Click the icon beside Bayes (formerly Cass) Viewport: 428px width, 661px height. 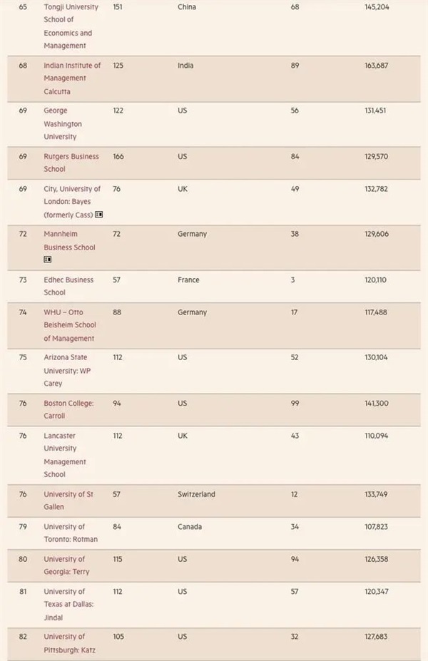(x=99, y=215)
